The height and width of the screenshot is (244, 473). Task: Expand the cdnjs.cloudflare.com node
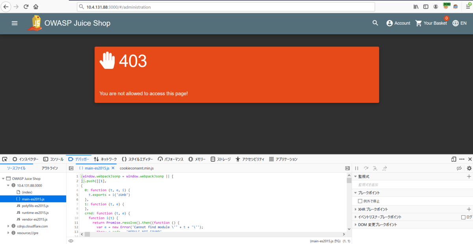[8, 226]
